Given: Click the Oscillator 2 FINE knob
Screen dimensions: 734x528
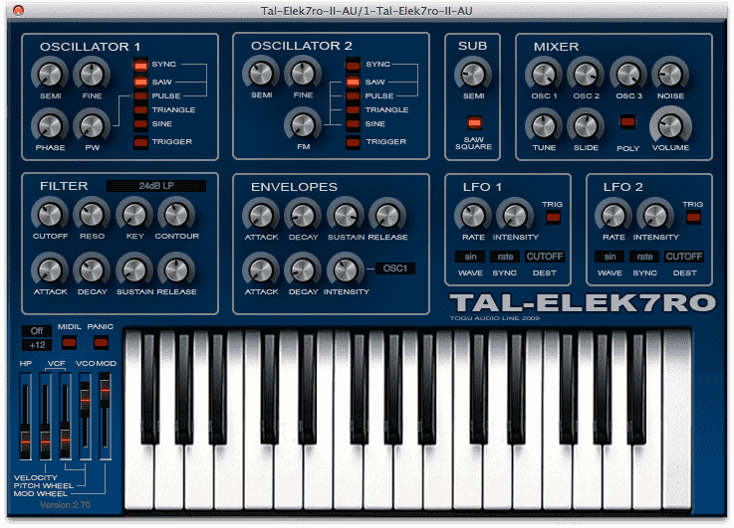Looking at the screenshot, I should 303,74.
